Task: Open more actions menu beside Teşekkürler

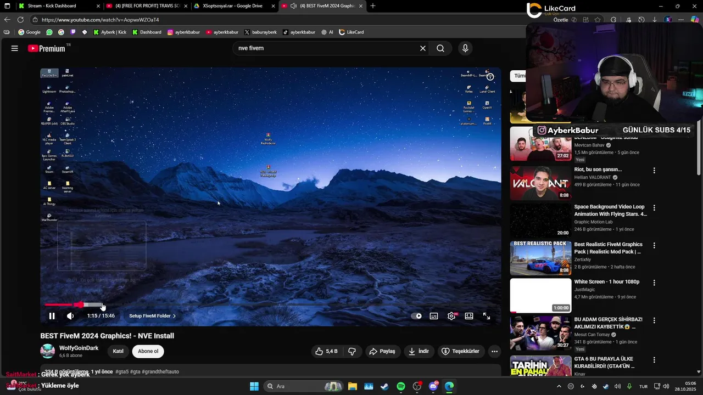Action: 494,351
